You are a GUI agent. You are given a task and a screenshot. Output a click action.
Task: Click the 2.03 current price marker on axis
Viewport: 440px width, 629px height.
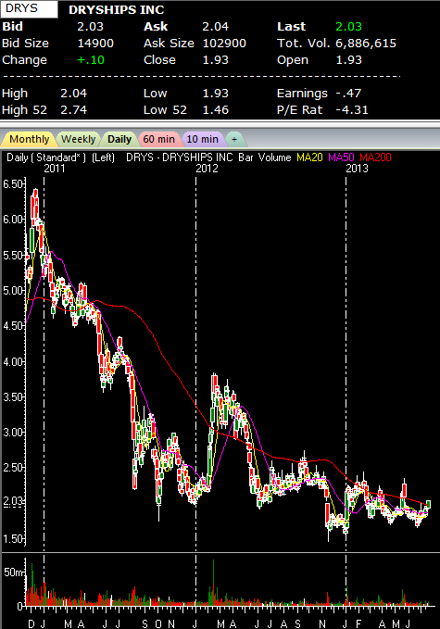point(13,501)
